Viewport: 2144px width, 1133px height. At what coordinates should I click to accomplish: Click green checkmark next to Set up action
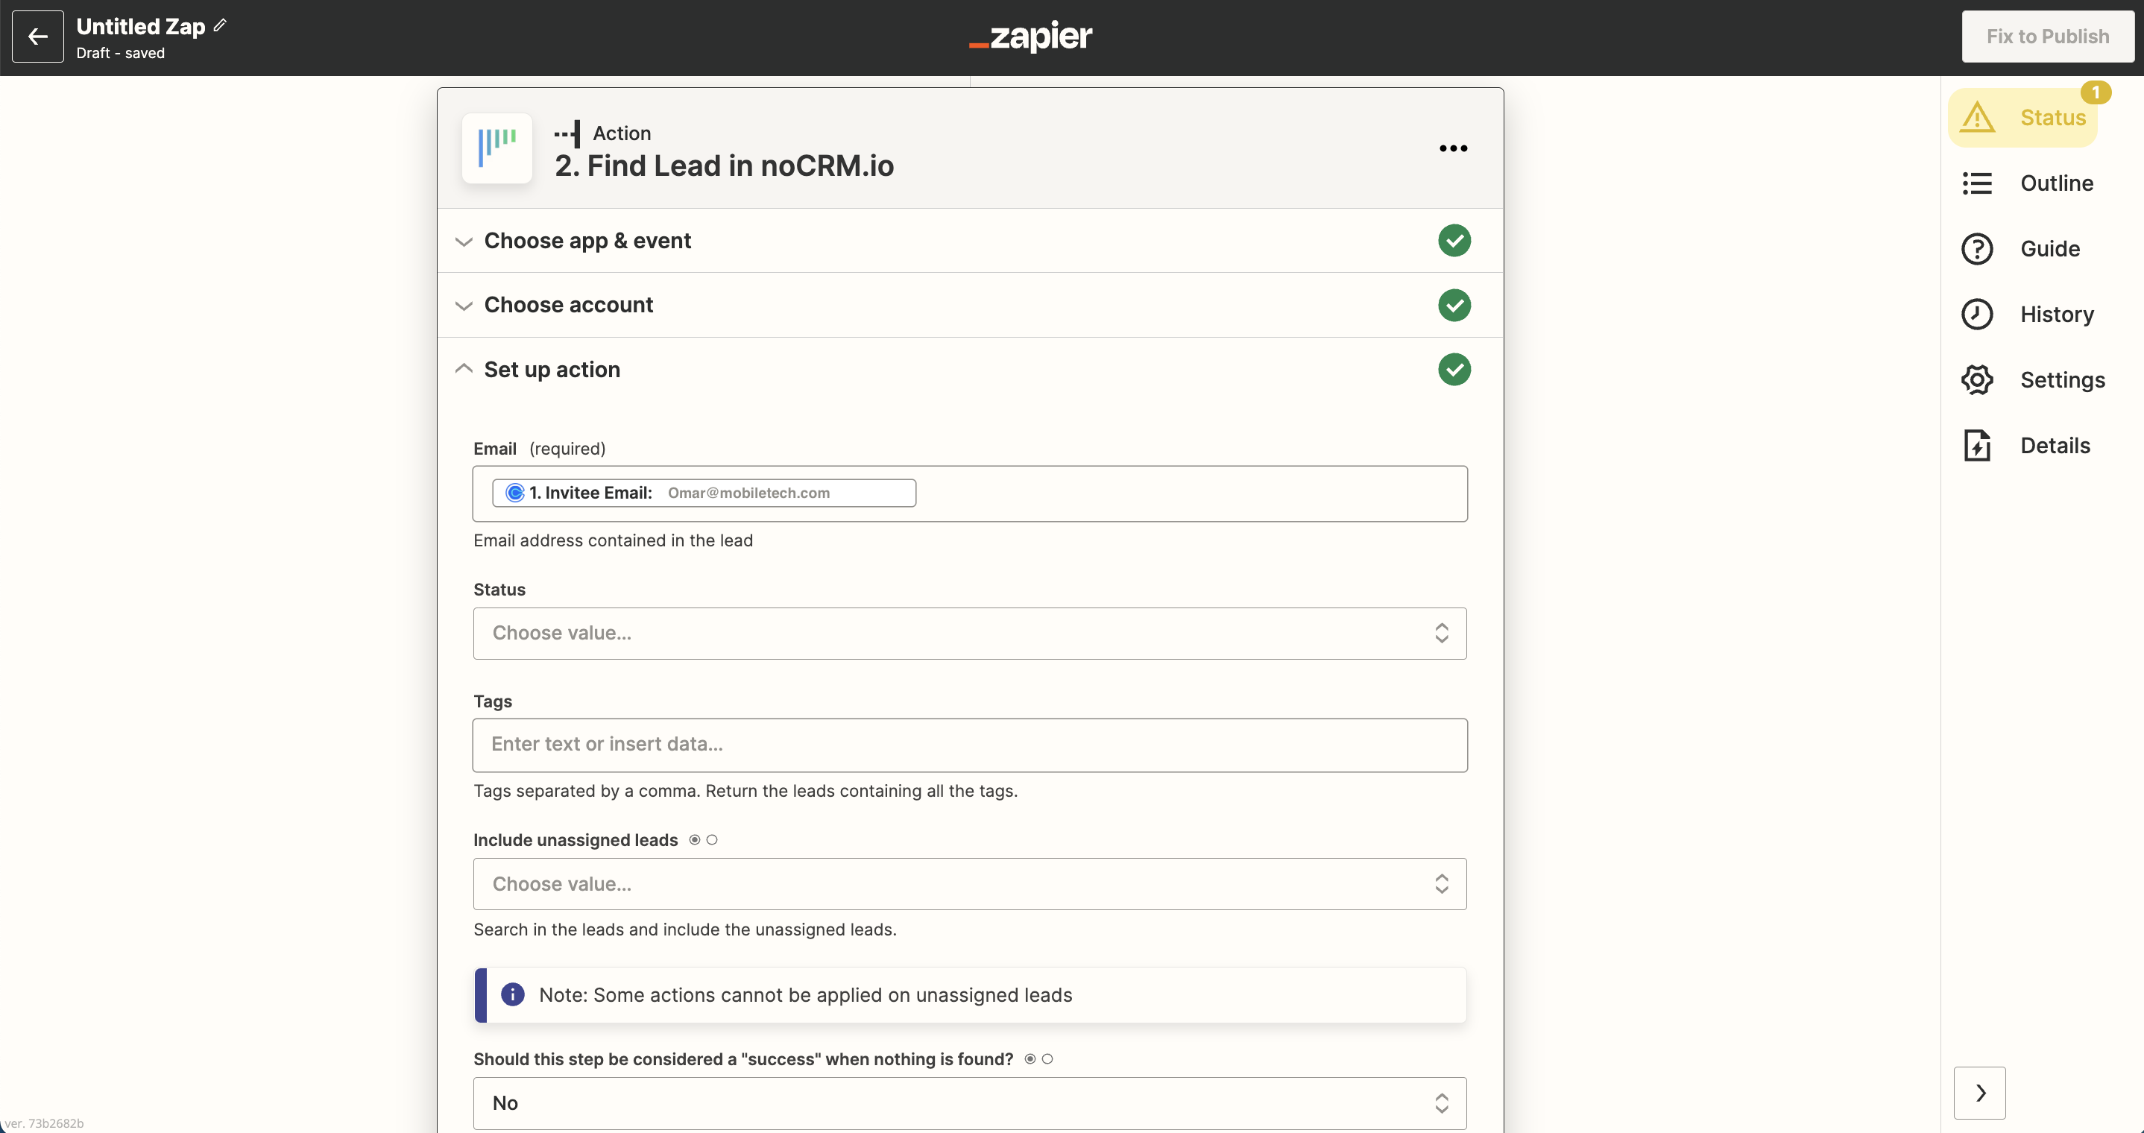pyautogui.click(x=1454, y=370)
